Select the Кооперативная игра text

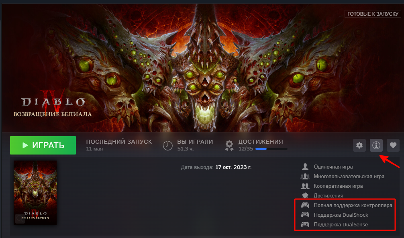click(x=338, y=186)
